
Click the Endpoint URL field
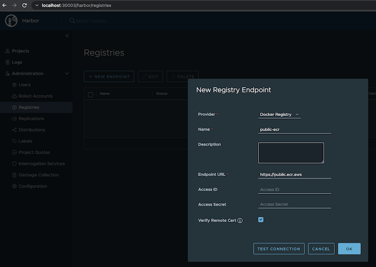[x=295, y=175]
